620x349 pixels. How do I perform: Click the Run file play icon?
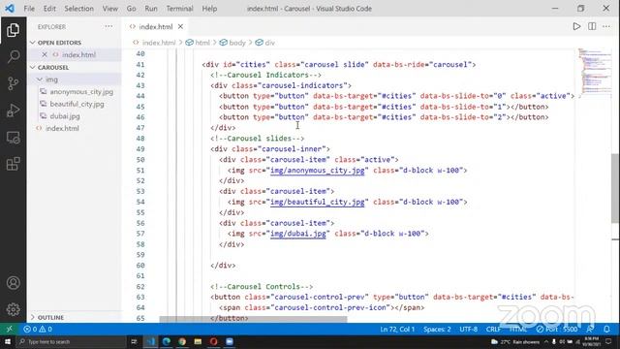coord(576,26)
